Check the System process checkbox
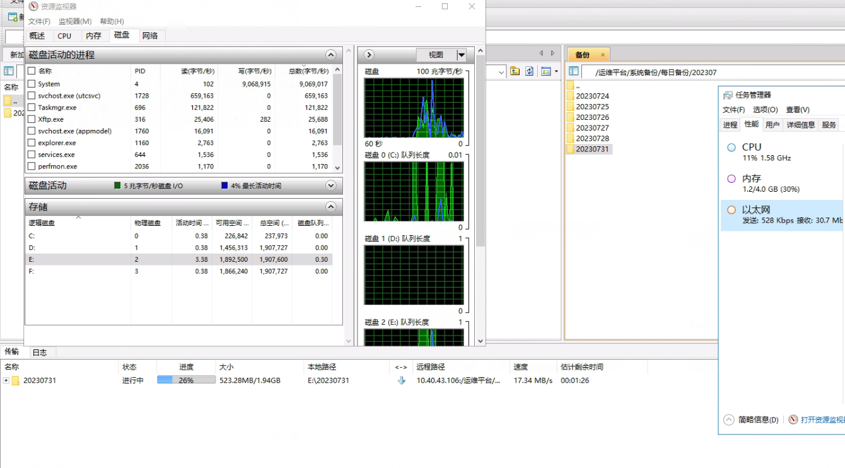This screenshot has width=845, height=468. [32, 84]
